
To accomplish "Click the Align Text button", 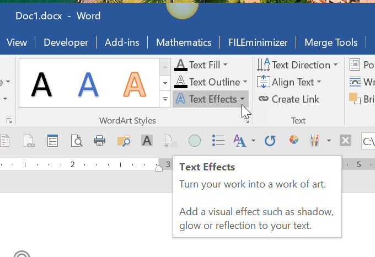I will pos(289,82).
